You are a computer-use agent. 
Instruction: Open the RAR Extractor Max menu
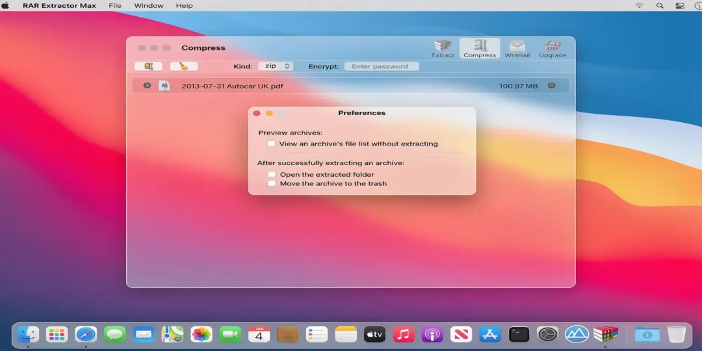click(60, 6)
